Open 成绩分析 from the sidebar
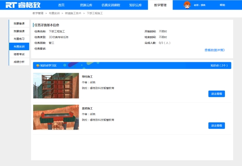The width and height of the screenshot is (242, 166). 19,62
